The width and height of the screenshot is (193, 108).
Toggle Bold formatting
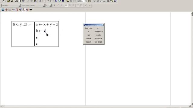55,5
